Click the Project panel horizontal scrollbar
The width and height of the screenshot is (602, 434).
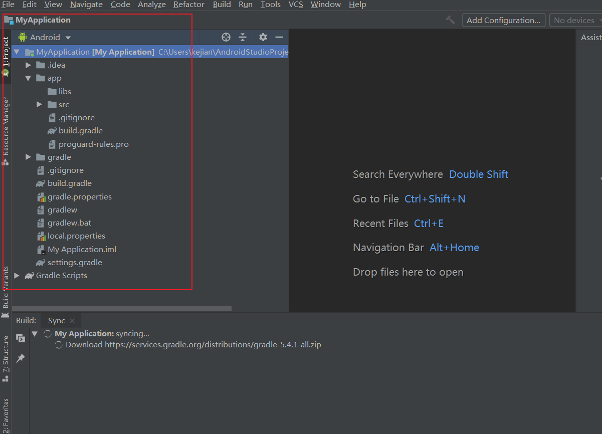[x=122, y=309]
